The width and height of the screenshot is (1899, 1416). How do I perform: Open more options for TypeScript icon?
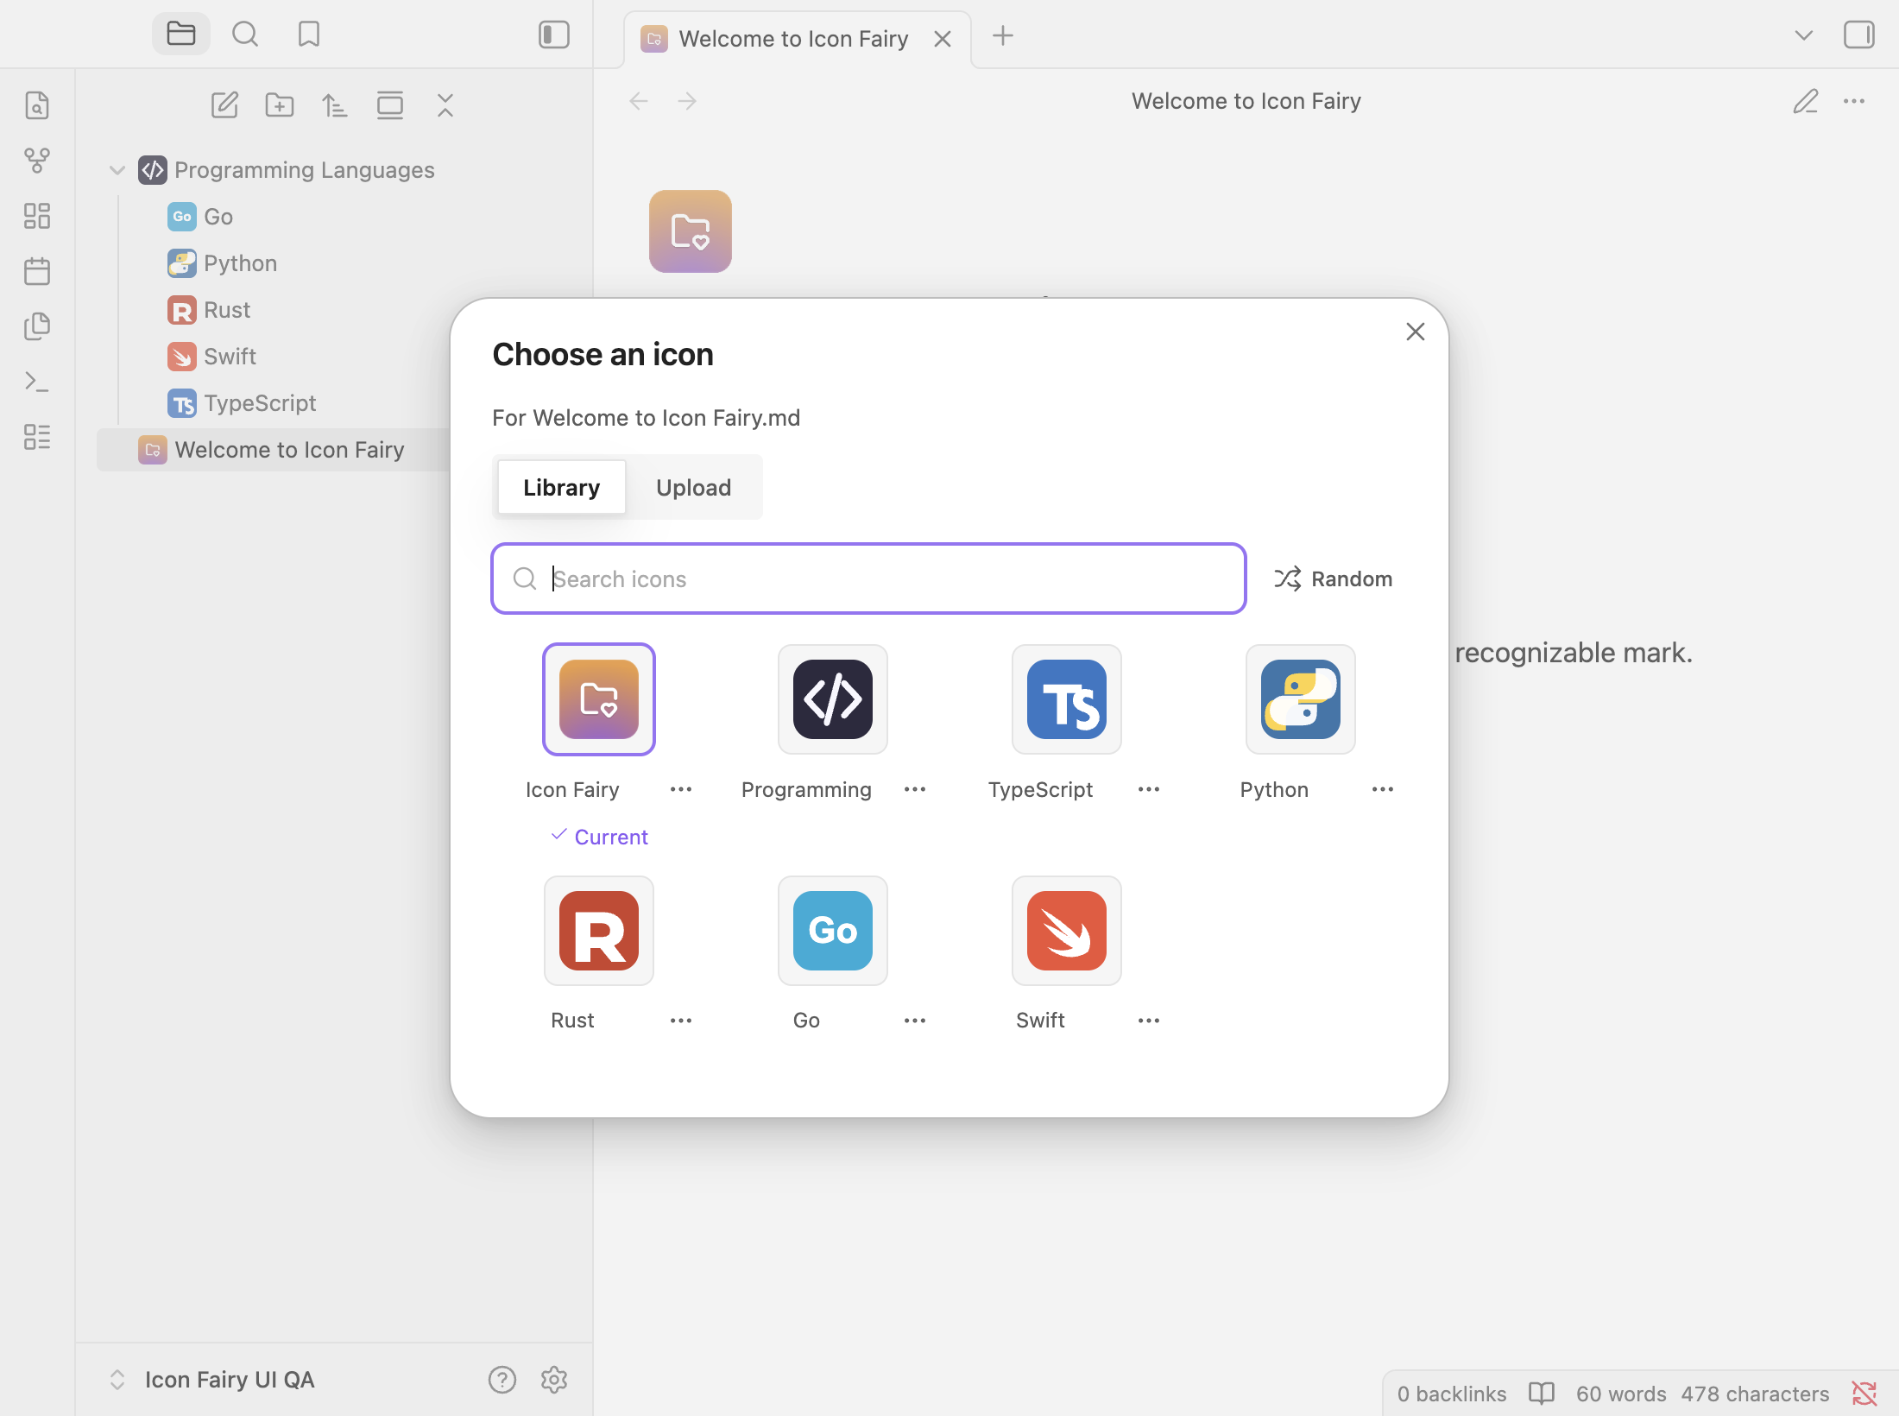click(1149, 789)
